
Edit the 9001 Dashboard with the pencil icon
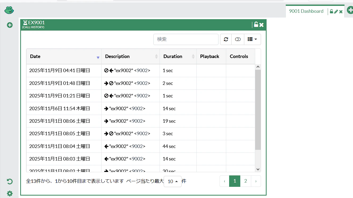point(336,11)
